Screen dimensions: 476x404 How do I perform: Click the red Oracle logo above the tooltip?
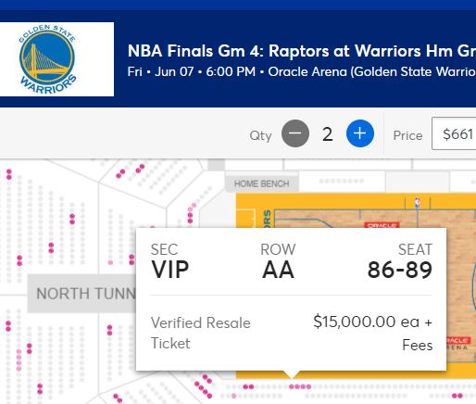coord(382,225)
